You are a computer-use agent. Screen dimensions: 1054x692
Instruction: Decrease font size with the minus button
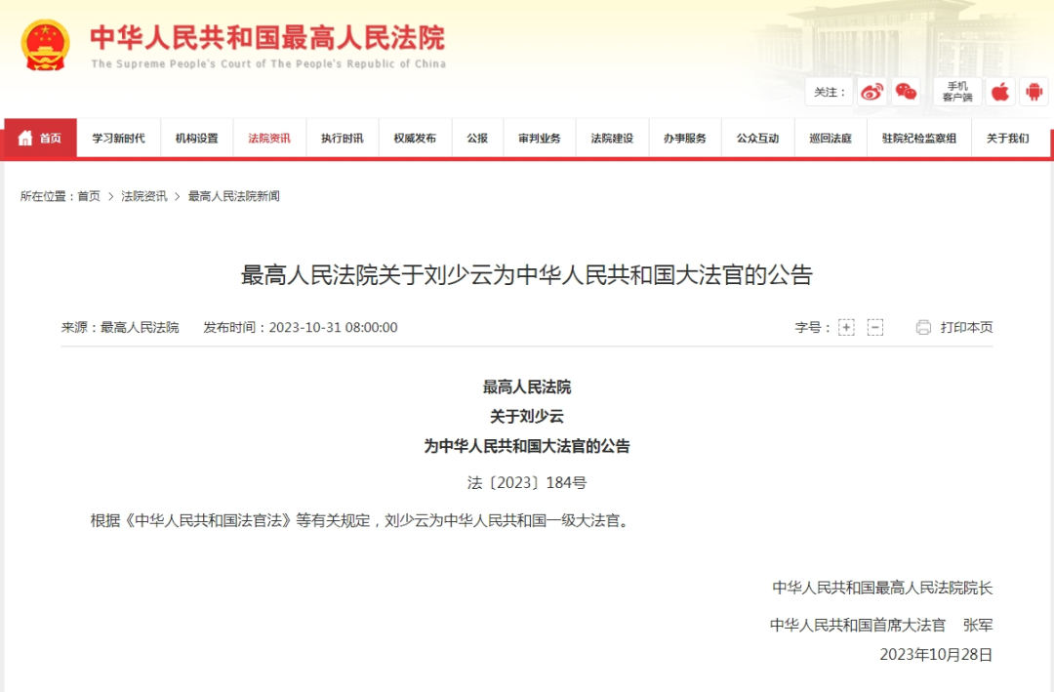[873, 327]
